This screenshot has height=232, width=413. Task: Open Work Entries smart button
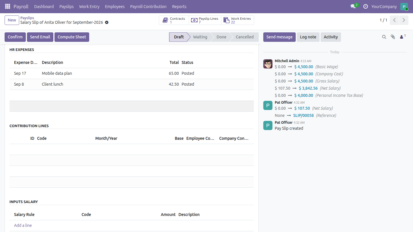click(237, 20)
